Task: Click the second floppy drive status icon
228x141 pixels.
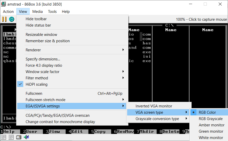Action: click(11, 137)
